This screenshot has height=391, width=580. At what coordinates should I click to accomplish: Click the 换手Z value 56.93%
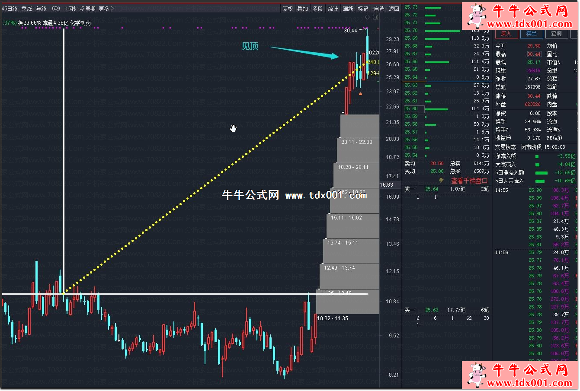[x=532, y=130]
